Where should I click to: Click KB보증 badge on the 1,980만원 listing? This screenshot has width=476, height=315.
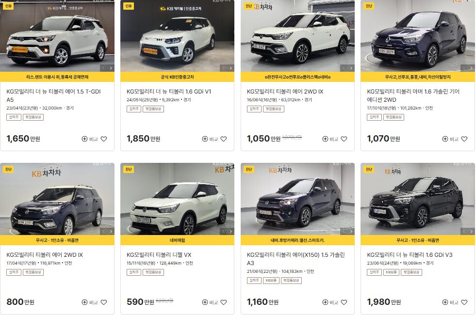[391, 272]
